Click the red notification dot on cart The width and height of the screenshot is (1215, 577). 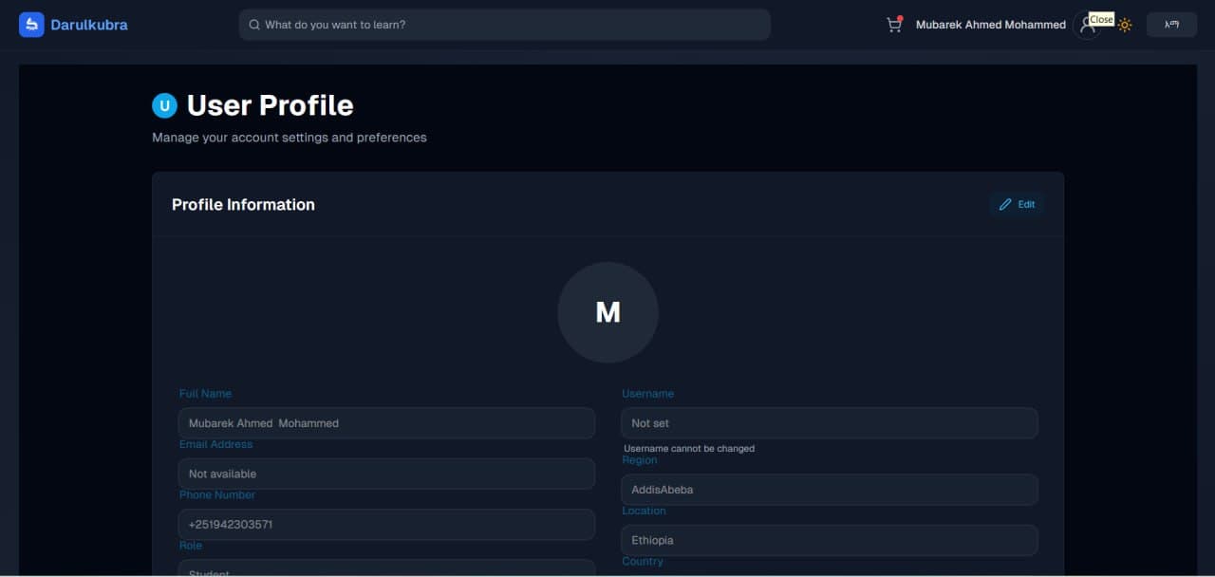900,18
